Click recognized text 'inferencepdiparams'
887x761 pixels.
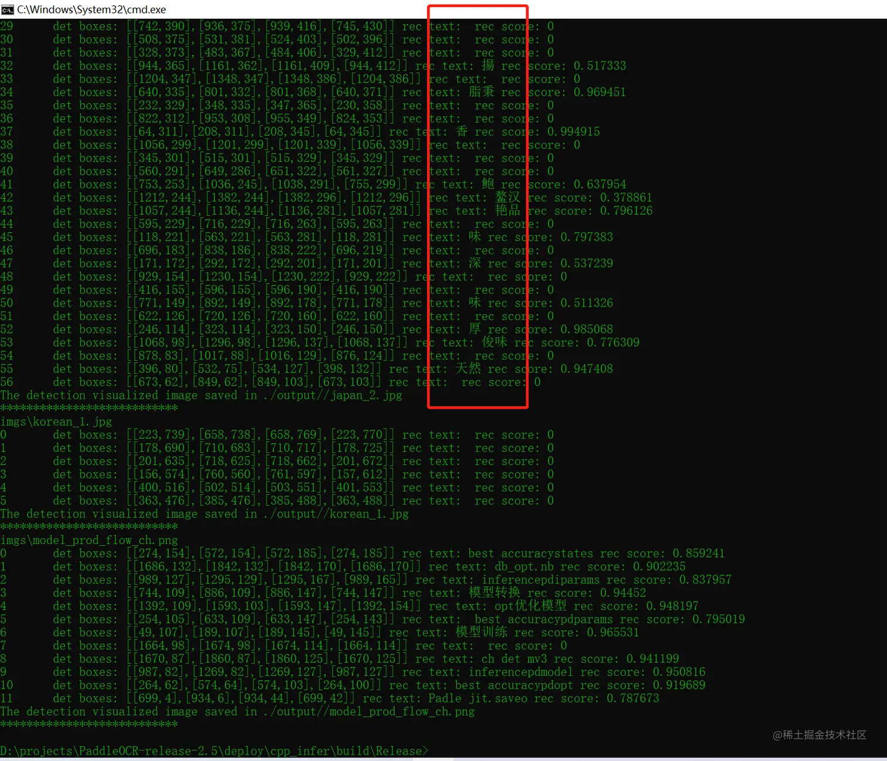point(541,580)
